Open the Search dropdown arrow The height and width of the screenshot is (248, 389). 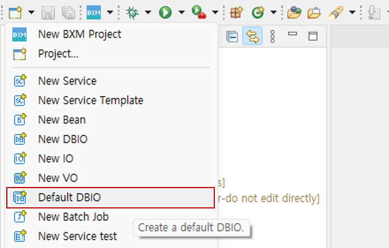[352, 12]
